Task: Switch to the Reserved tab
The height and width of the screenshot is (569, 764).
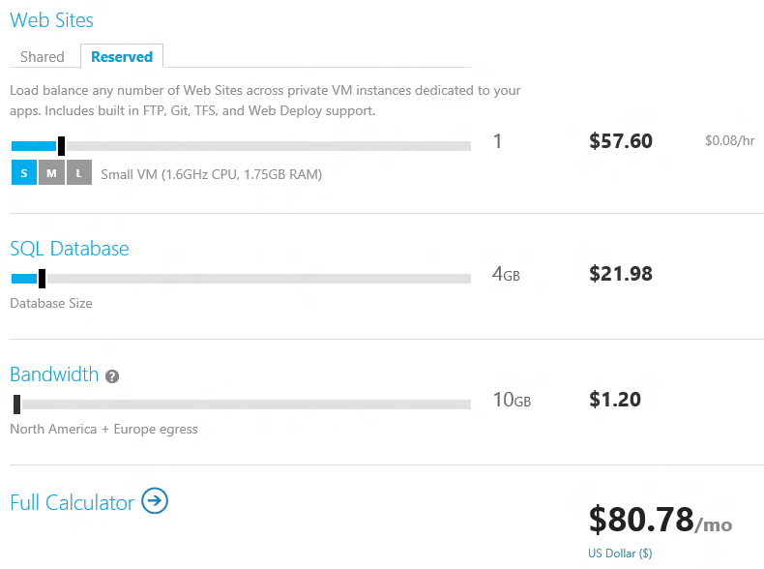Action: tap(122, 56)
